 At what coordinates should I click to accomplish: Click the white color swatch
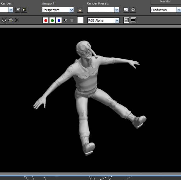pyautogui.click(x=81, y=20)
